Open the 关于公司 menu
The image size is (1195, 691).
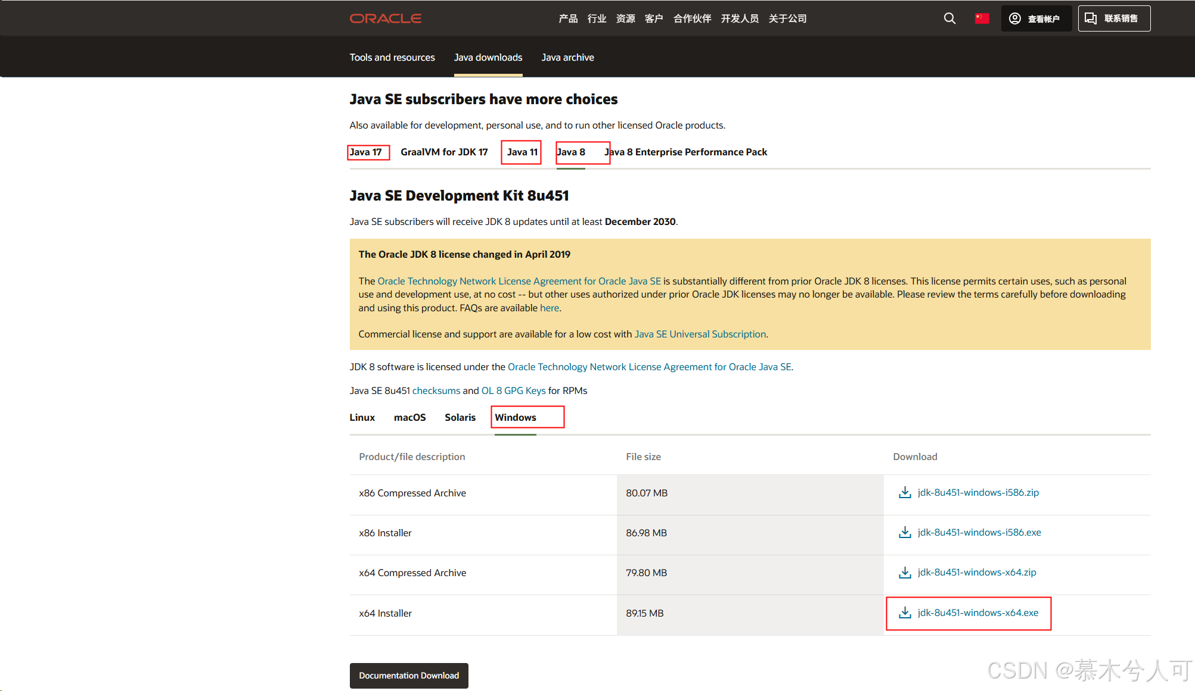pyautogui.click(x=787, y=18)
